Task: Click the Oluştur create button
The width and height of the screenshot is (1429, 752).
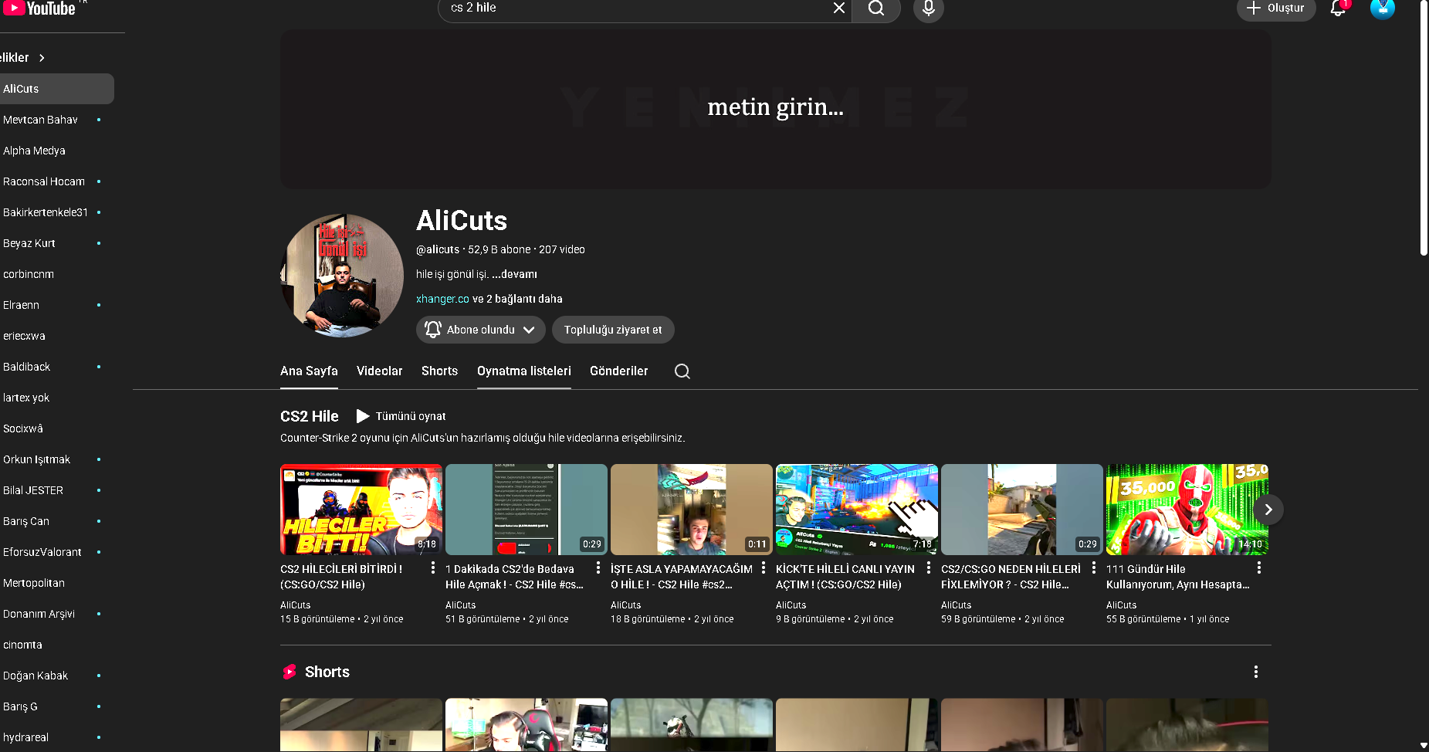Action: (x=1276, y=8)
